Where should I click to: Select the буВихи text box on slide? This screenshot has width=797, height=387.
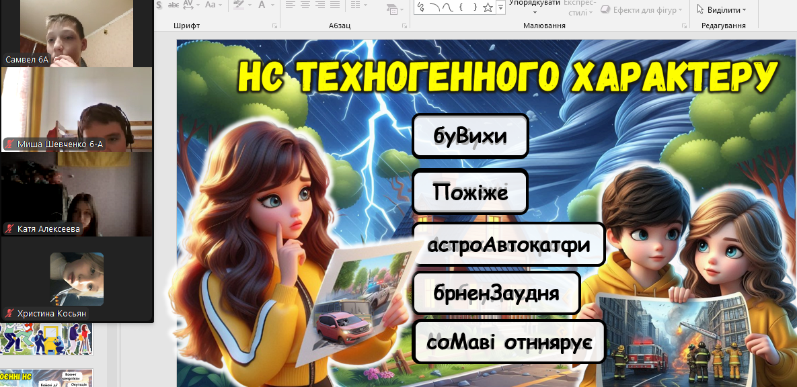(x=470, y=136)
